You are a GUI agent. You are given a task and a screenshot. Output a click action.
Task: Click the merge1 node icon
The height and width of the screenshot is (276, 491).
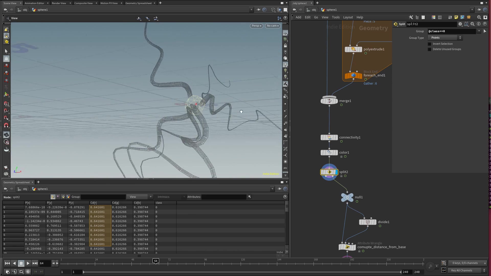pyautogui.click(x=329, y=101)
